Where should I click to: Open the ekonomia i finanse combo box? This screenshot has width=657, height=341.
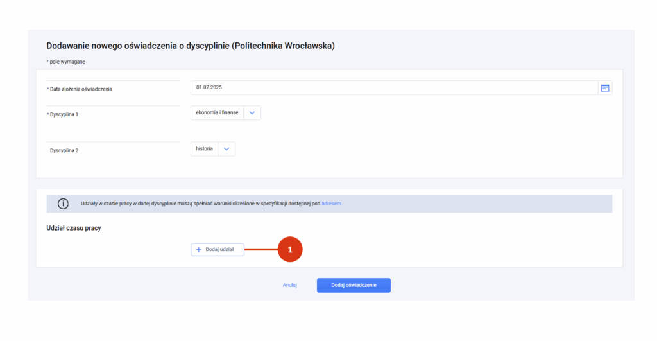pyautogui.click(x=226, y=113)
